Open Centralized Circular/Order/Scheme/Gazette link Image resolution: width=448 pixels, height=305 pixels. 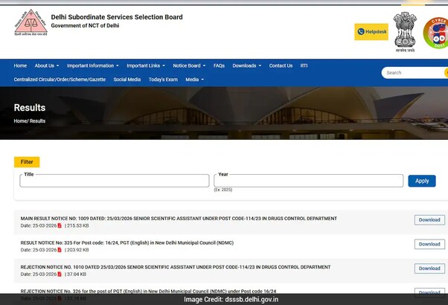click(60, 80)
